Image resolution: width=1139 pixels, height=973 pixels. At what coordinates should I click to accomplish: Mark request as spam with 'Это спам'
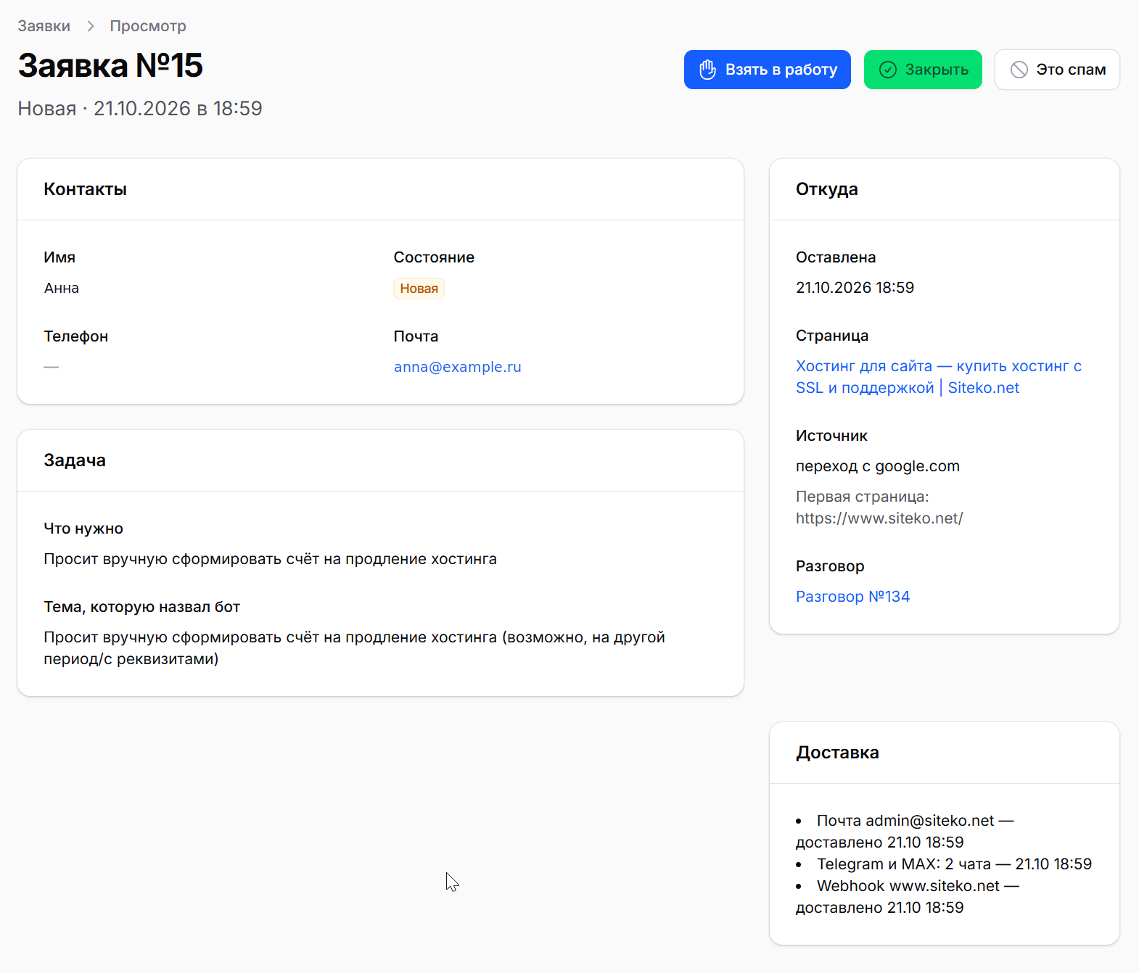1057,70
